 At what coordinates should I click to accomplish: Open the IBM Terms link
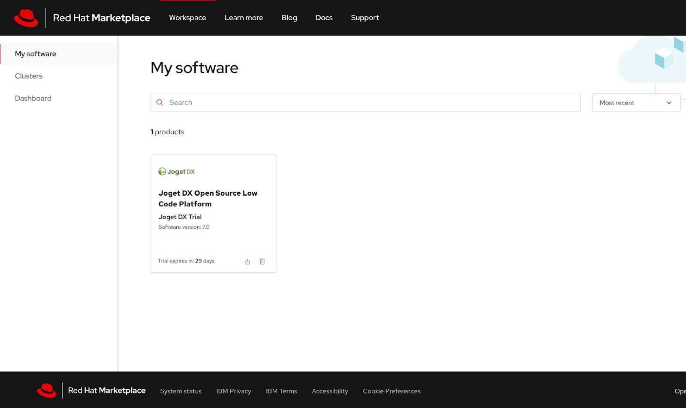(x=281, y=391)
